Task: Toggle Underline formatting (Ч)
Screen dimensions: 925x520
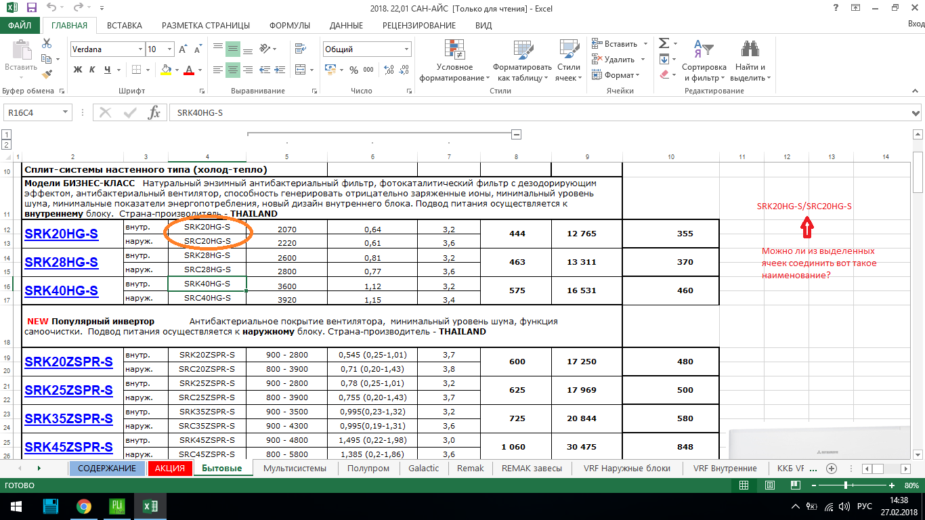Action: point(107,70)
